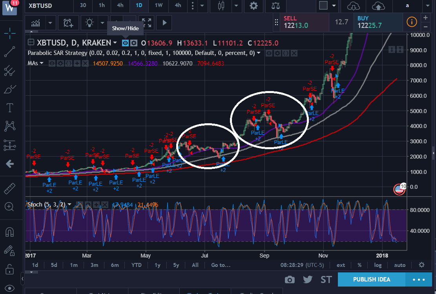
Task: Open the more intervals dropdown arrow
Action: [x=202, y=5]
